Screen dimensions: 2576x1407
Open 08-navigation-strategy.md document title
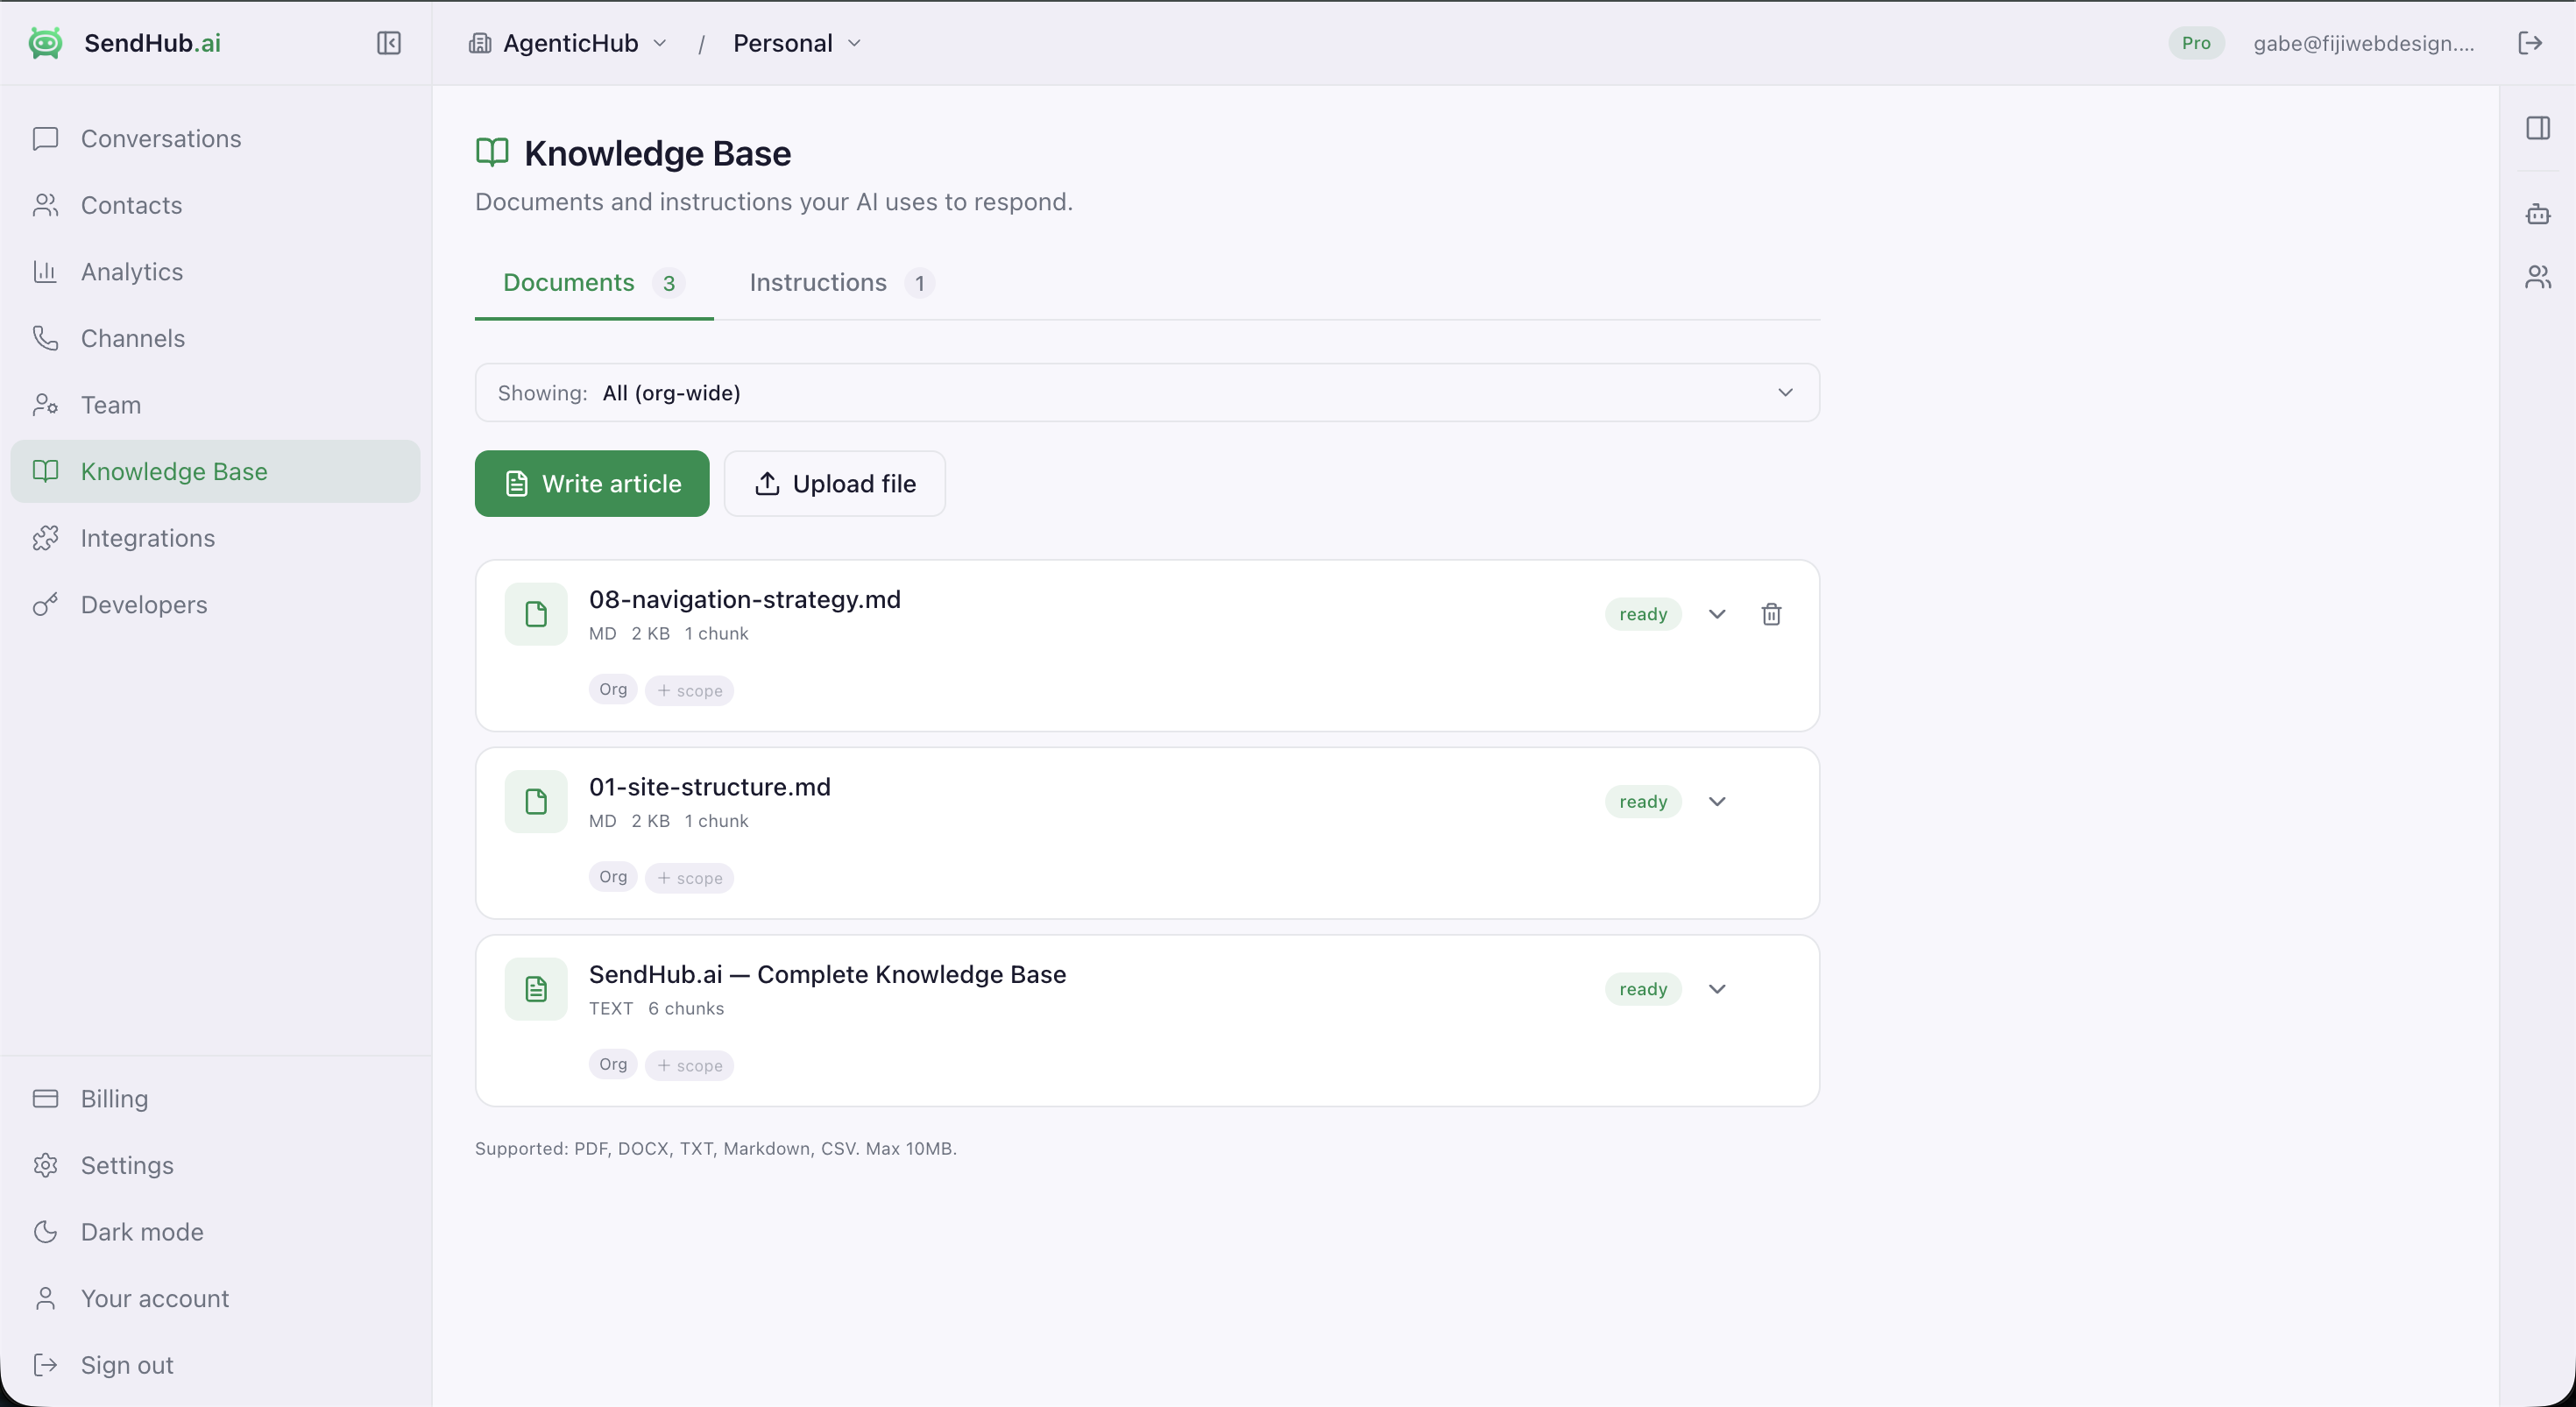(744, 599)
